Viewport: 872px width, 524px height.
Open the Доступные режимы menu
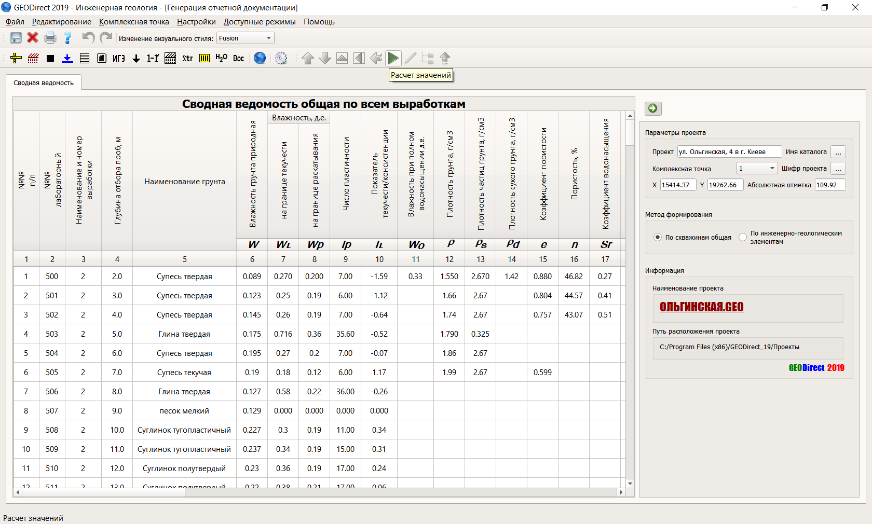click(260, 22)
